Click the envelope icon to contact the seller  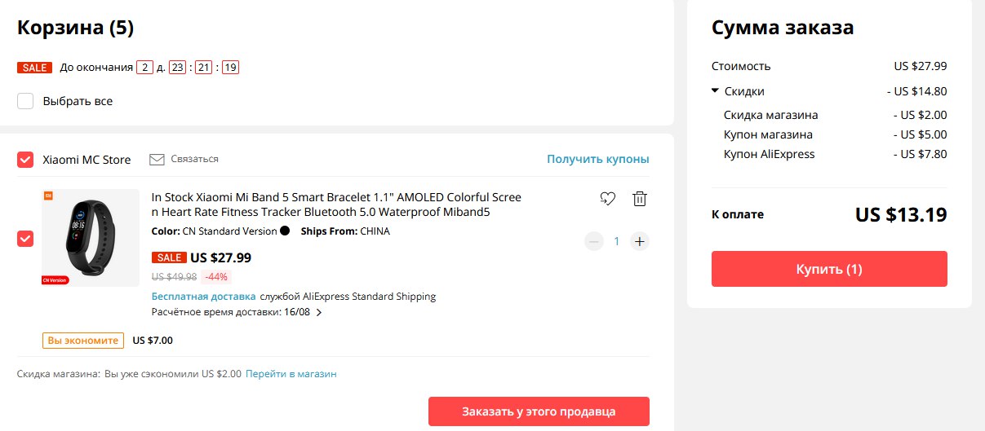point(158,160)
